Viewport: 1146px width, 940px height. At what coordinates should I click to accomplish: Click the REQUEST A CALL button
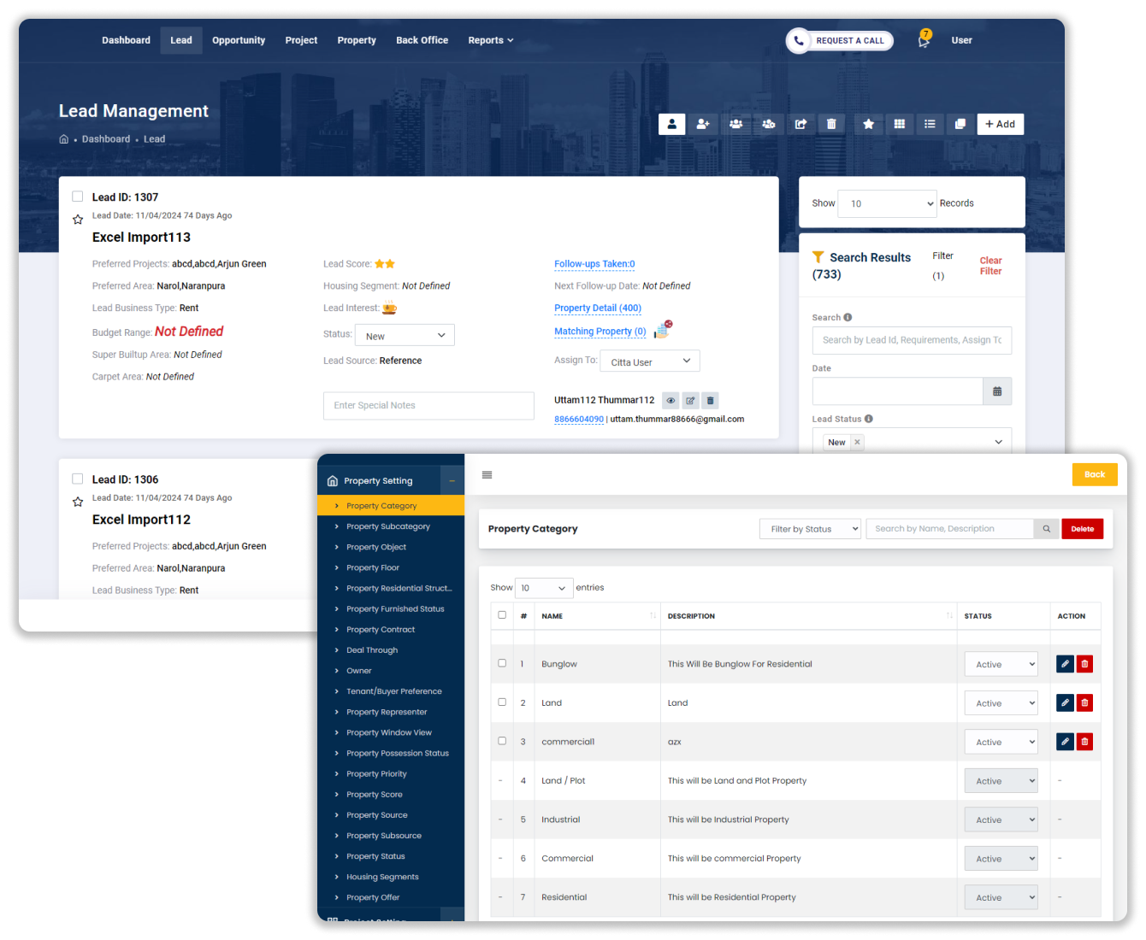coord(840,40)
